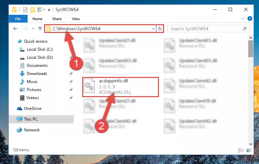Screen dimensions: 259x164
Task: Open Videos folder in sidebar
Action: point(33,98)
